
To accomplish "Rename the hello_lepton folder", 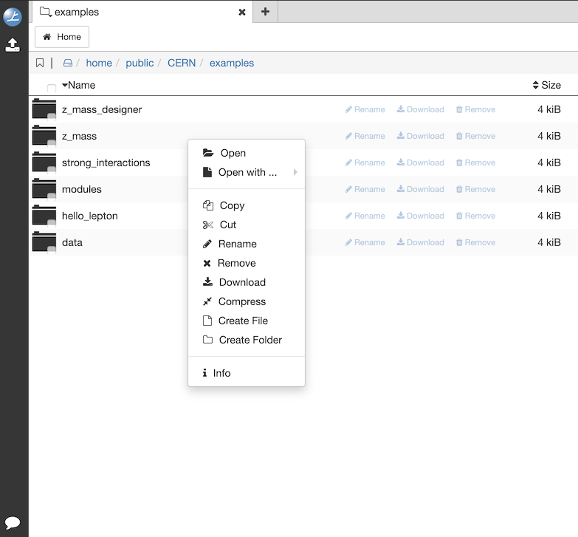I will [365, 216].
